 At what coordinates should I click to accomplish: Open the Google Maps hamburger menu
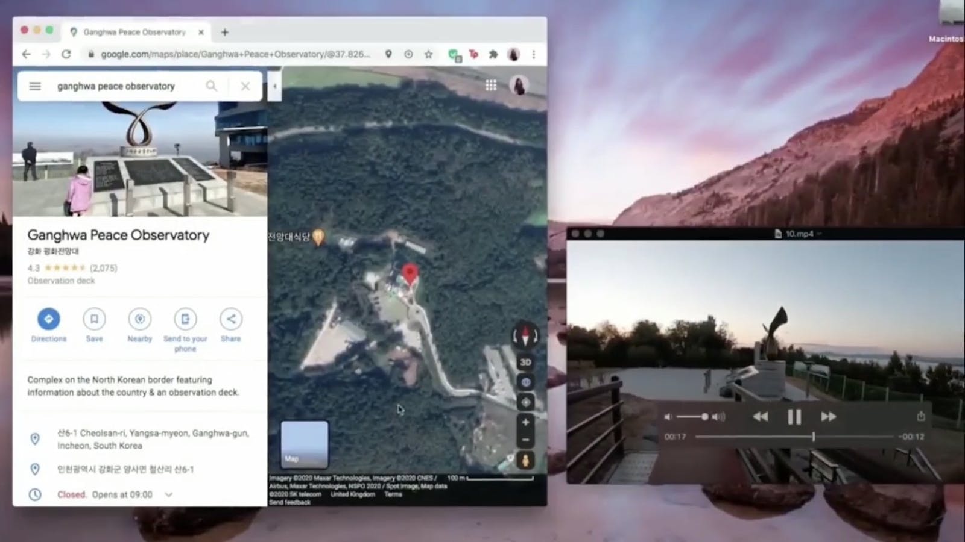tap(35, 86)
